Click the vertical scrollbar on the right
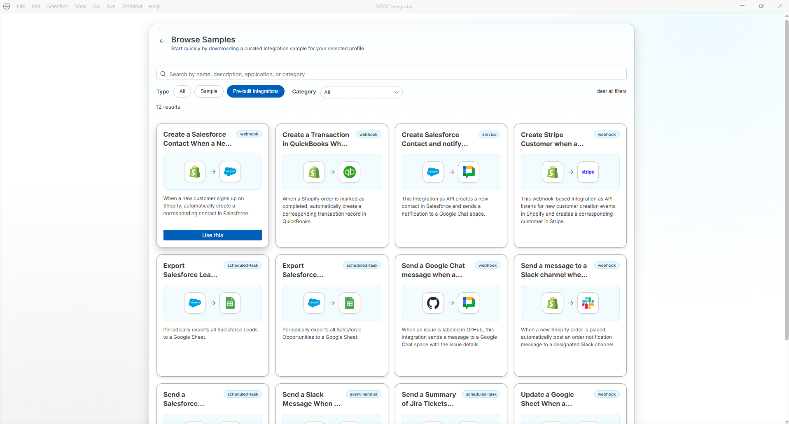Viewport: 789px width, 424px height. pos(787,179)
